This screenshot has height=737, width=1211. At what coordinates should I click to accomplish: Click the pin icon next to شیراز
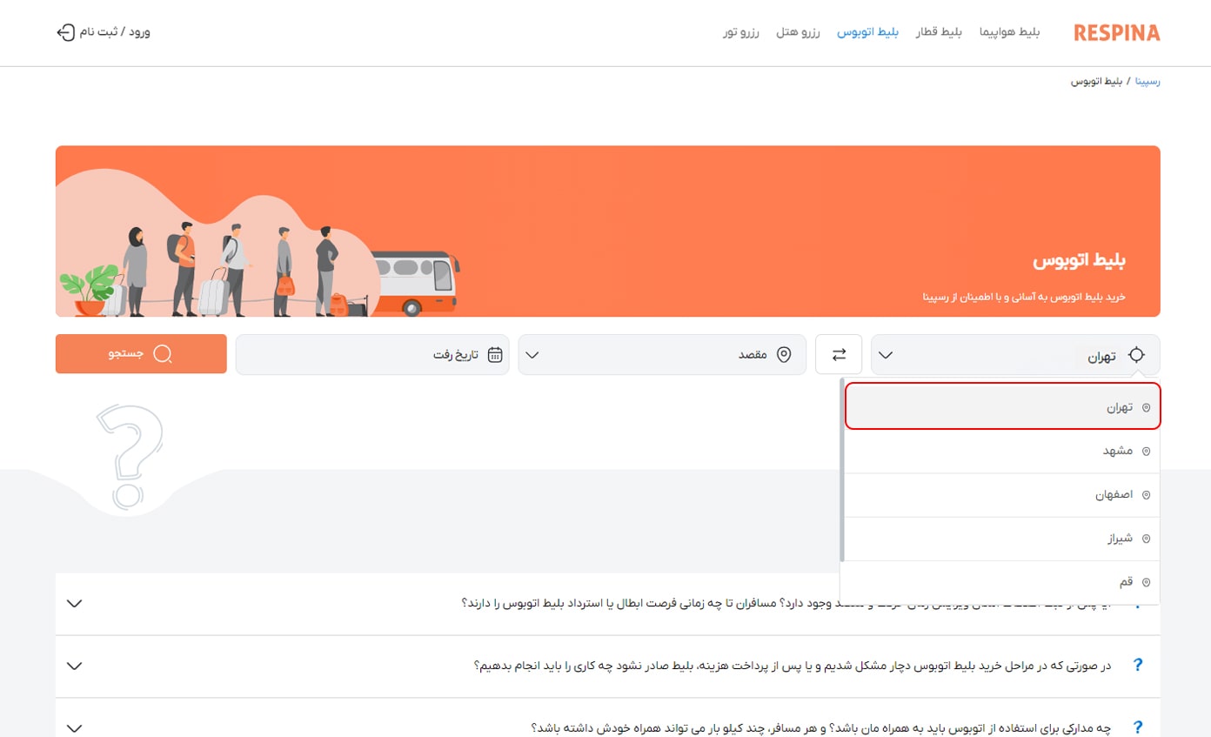(x=1146, y=539)
